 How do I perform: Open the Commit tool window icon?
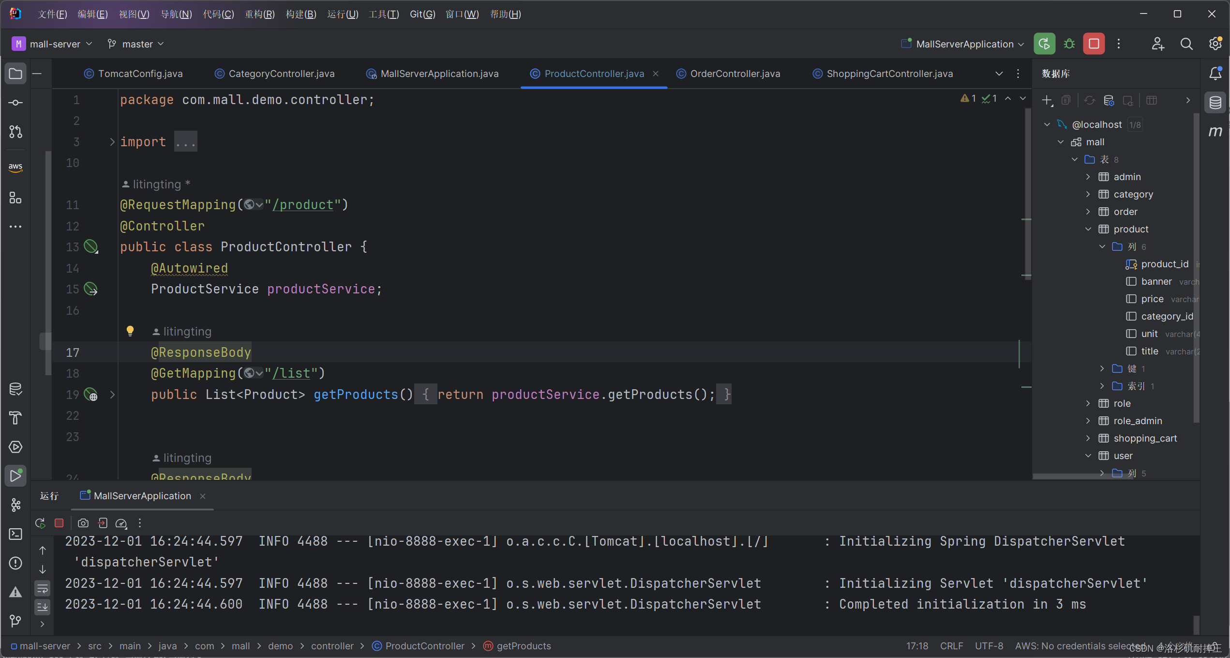pos(15,103)
